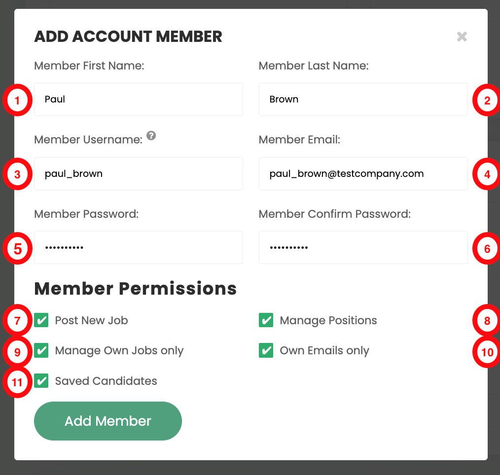Viewport: 500px width, 475px height.
Task: Click the red circle marker numbered 1
Action: [x=18, y=100]
